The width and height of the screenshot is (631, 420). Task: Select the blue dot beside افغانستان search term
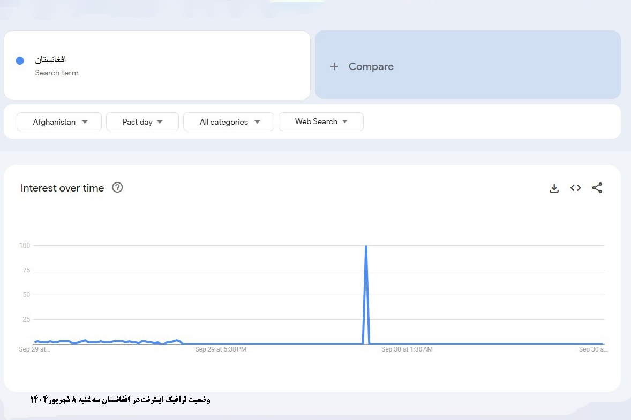tap(20, 60)
